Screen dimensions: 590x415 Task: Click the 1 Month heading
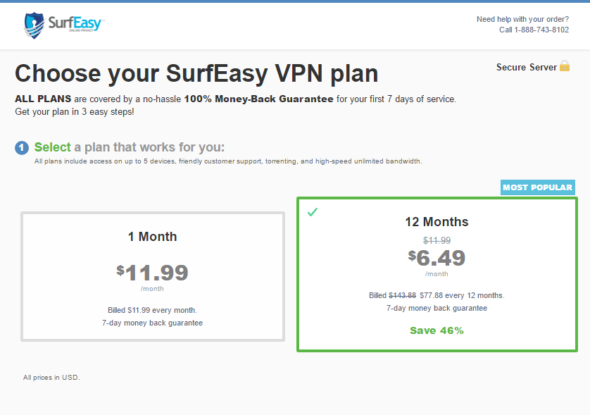click(x=152, y=237)
